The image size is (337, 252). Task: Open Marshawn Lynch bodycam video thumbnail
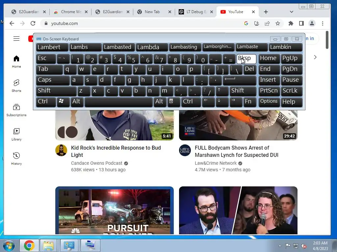pos(238,125)
